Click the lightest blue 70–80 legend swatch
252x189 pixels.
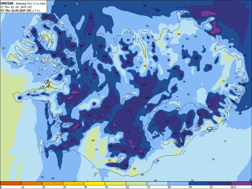coord(157,183)
